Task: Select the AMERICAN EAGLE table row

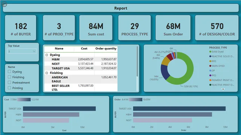Action: point(81,79)
